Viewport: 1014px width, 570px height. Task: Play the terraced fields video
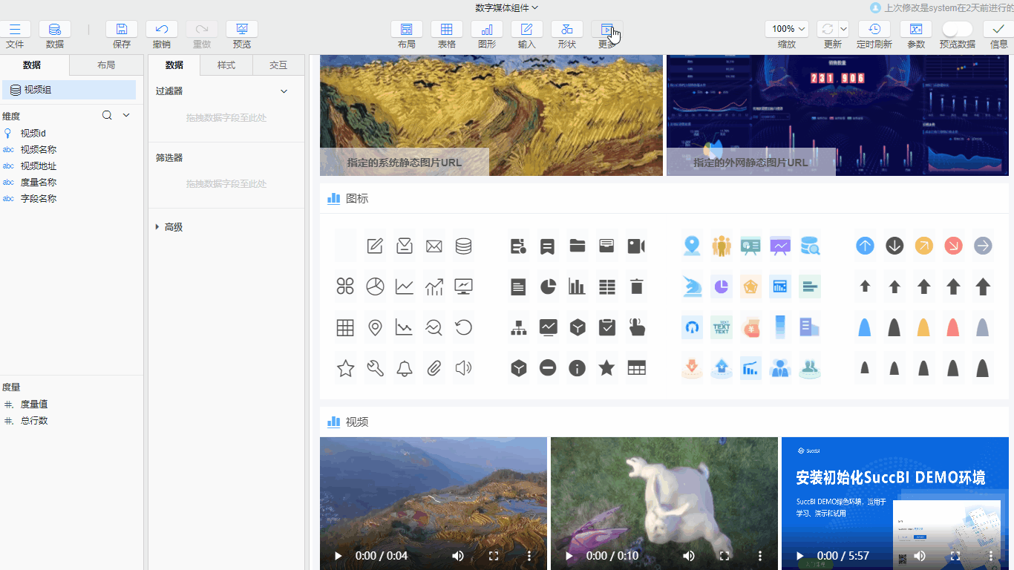pos(338,556)
